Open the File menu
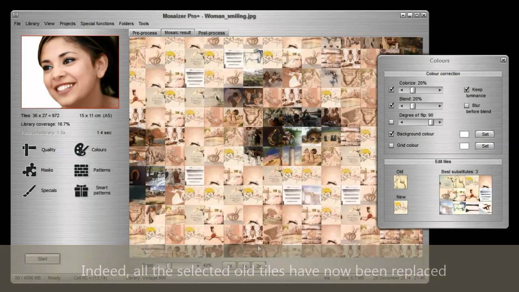Image resolution: width=519 pixels, height=292 pixels. pyautogui.click(x=17, y=24)
